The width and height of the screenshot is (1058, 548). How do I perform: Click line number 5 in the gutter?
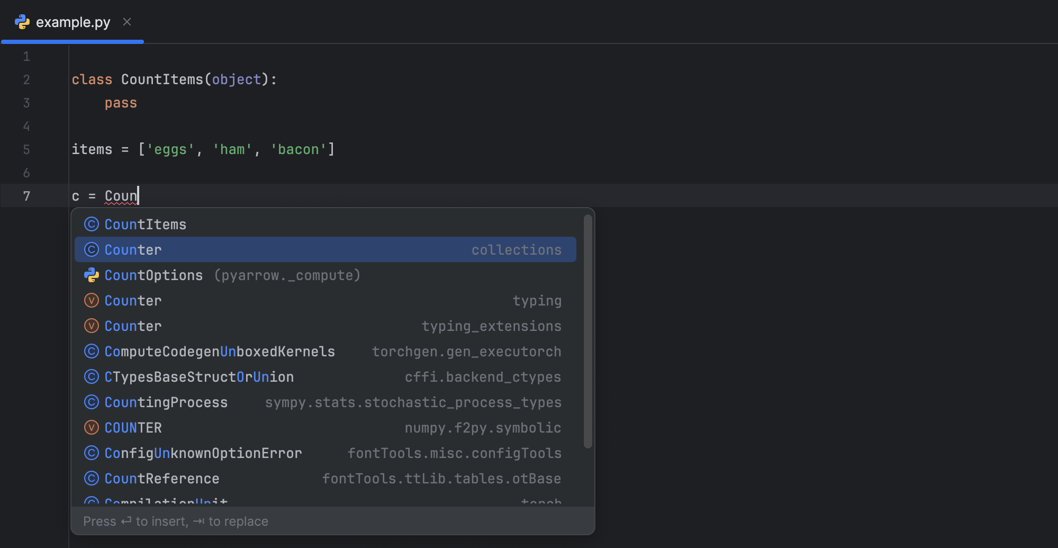coord(26,150)
